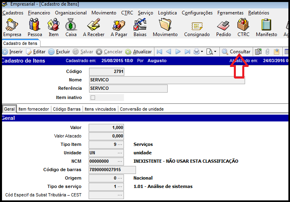Open Tipo Item lookup ellipsis
This screenshot has height=202, width=290.
point(120,144)
